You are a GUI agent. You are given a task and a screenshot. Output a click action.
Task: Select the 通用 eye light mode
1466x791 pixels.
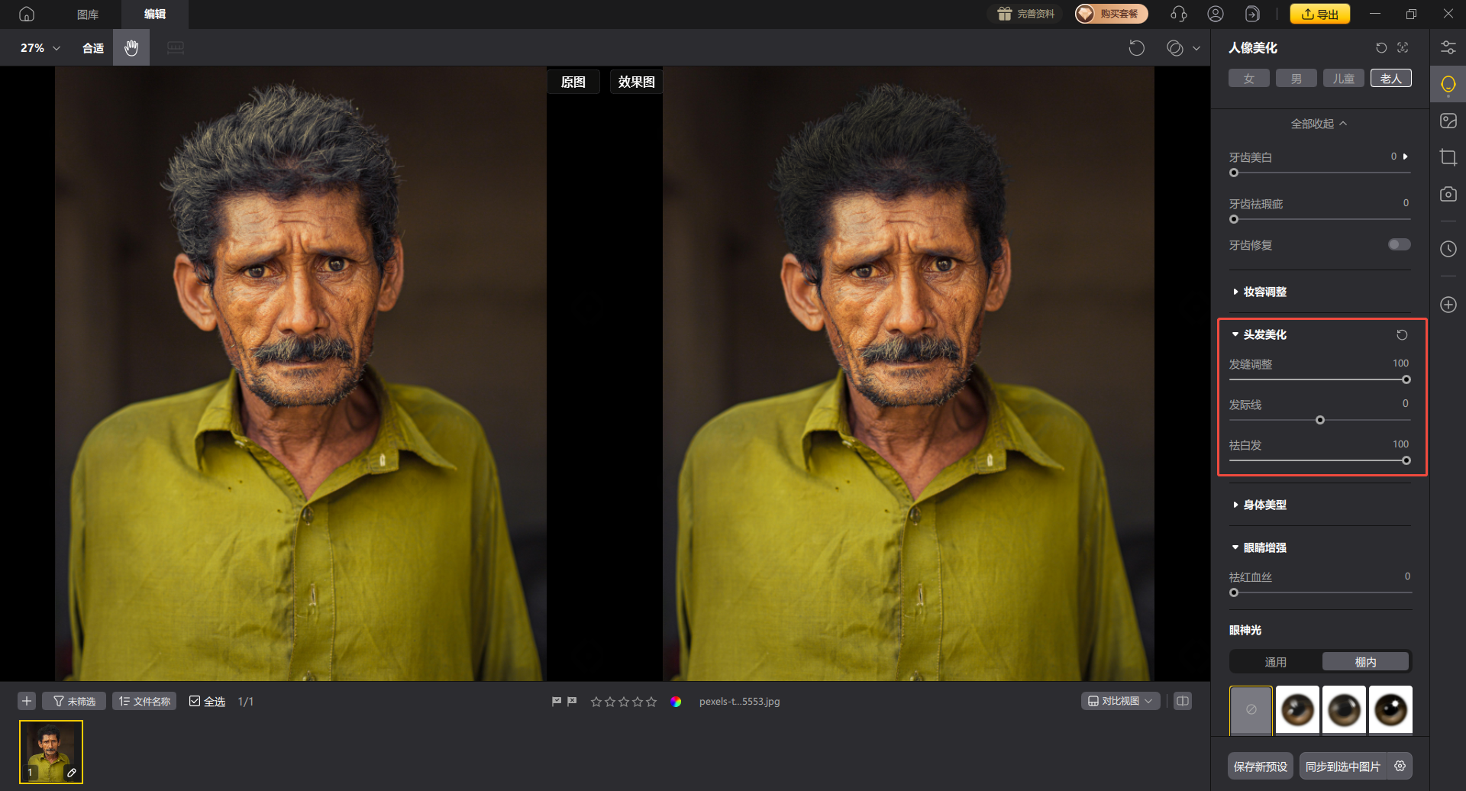[x=1275, y=662]
